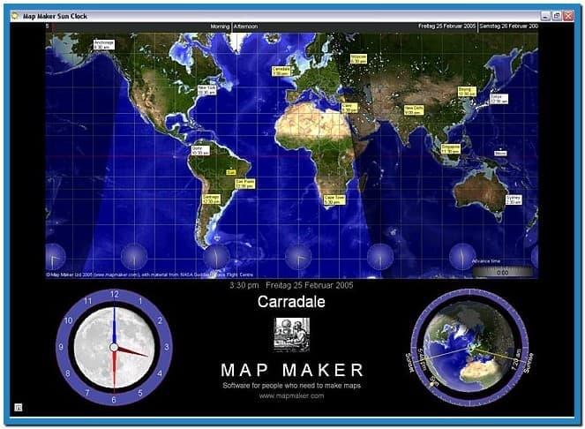Screen dimensions: 585x429
Task: Click the mini time-zone clock left of Advance time
Action: (x=462, y=257)
